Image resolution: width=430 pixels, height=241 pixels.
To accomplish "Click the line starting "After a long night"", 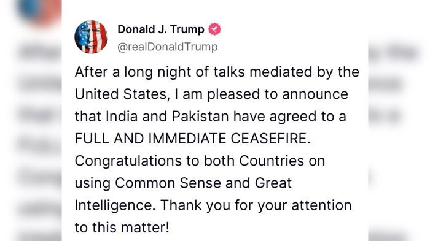I will point(217,72).
